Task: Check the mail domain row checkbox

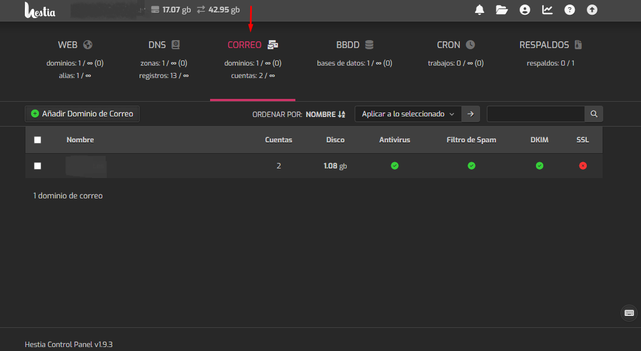Action: (38, 166)
